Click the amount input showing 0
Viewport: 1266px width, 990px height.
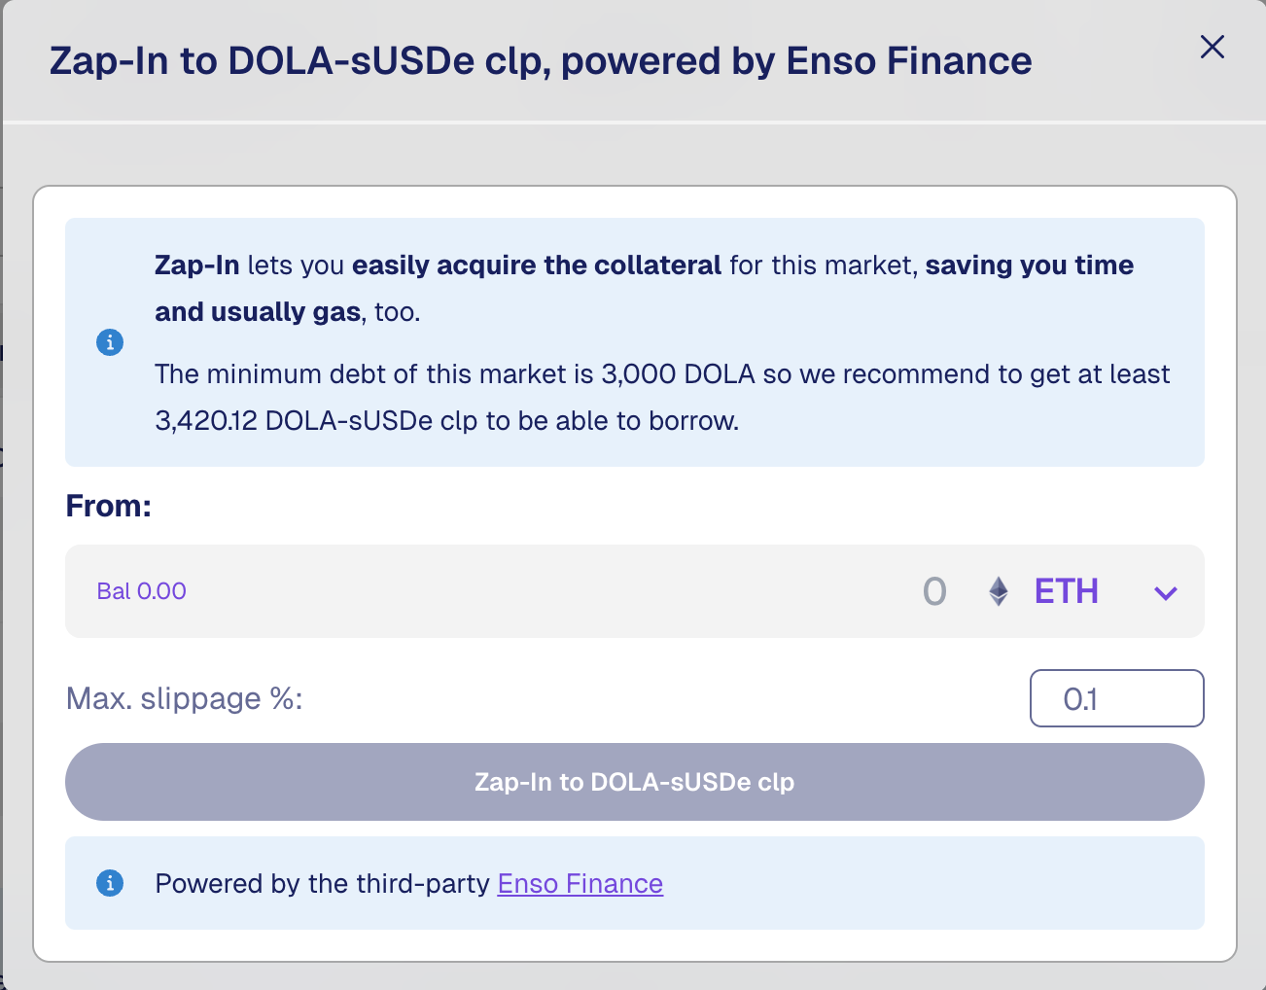[933, 590]
